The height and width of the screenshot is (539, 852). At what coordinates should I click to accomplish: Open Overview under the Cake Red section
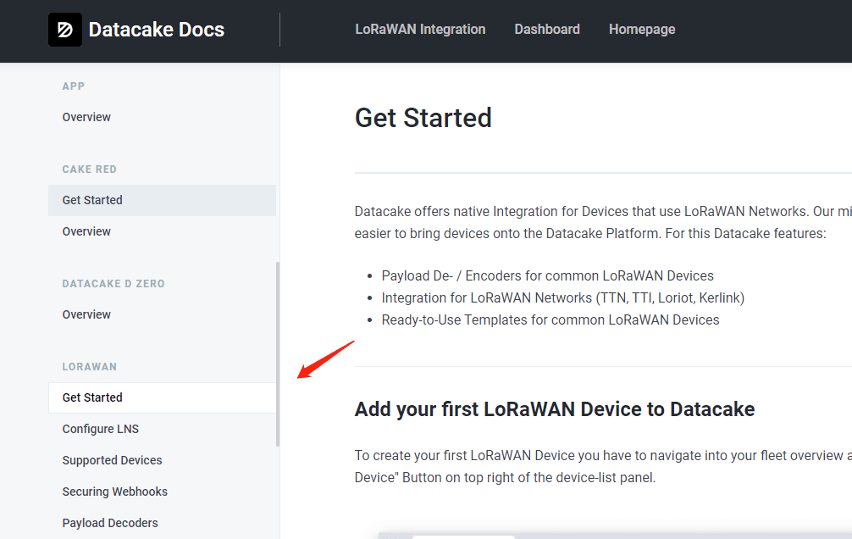(86, 231)
